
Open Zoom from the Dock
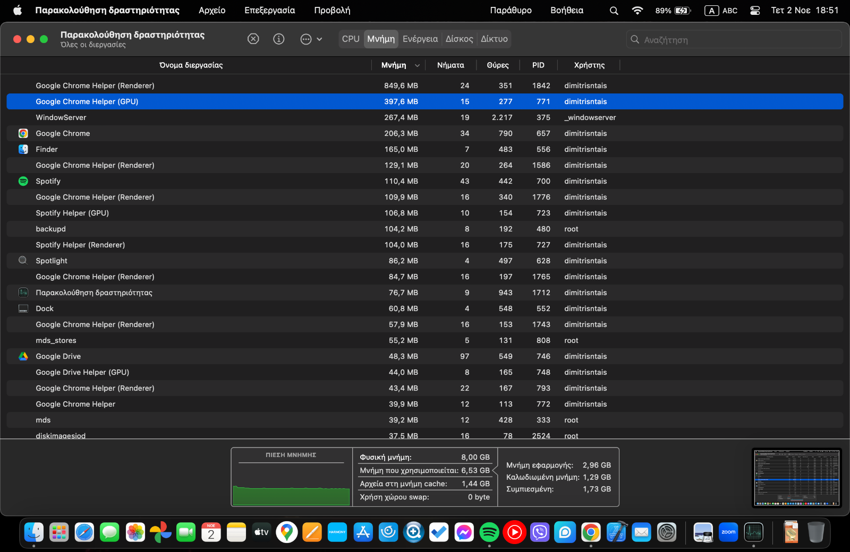[x=728, y=532]
